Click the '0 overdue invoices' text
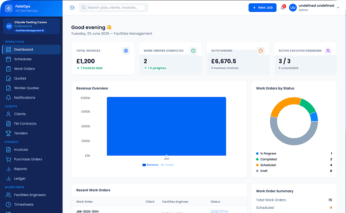The height and width of the screenshot is (213, 346). (225, 68)
